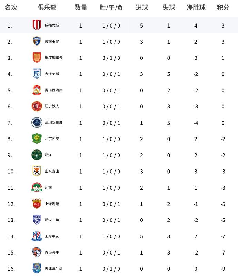Select the 浙江 team row name
Screen dimensions: 238x280
pyautogui.click(x=48, y=155)
